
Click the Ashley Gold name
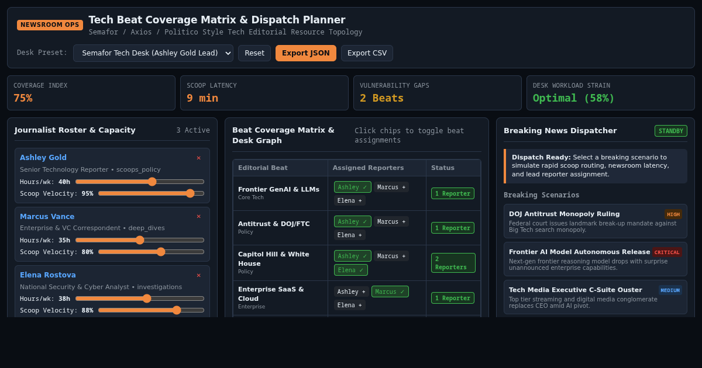click(43, 158)
